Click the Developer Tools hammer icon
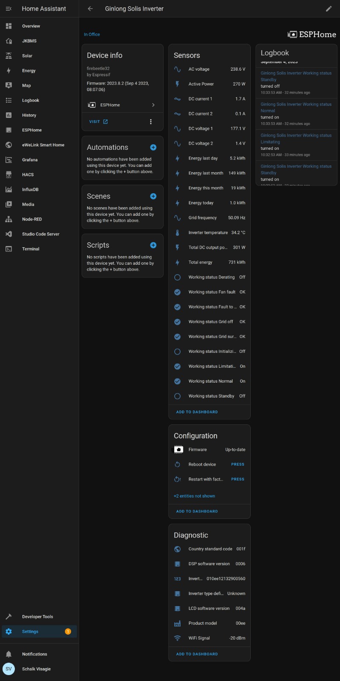Viewport: 340px width, 681px height. [x=8, y=617]
